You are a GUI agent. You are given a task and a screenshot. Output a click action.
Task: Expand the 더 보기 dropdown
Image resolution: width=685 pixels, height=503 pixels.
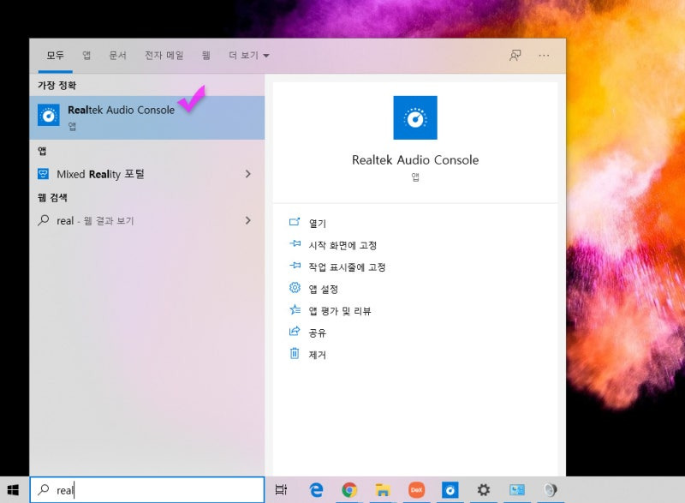[248, 56]
